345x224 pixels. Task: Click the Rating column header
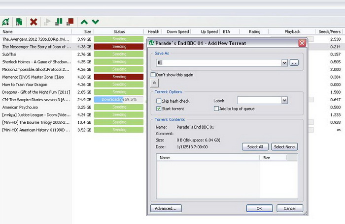click(x=254, y=31)
